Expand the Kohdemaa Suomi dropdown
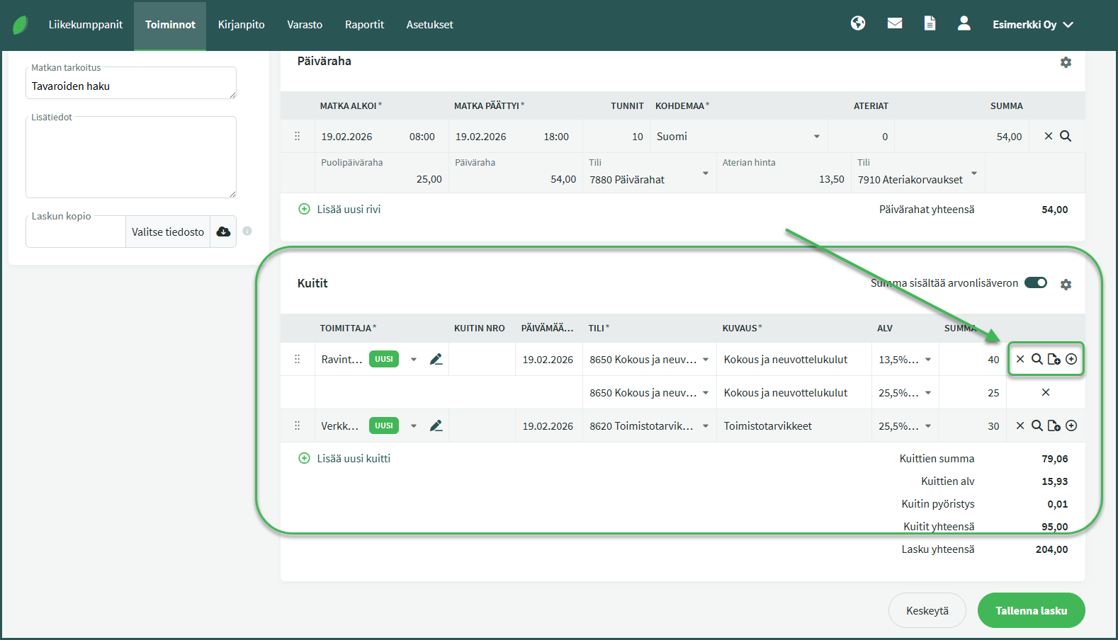1118x640 pixels. coord(816,137)
